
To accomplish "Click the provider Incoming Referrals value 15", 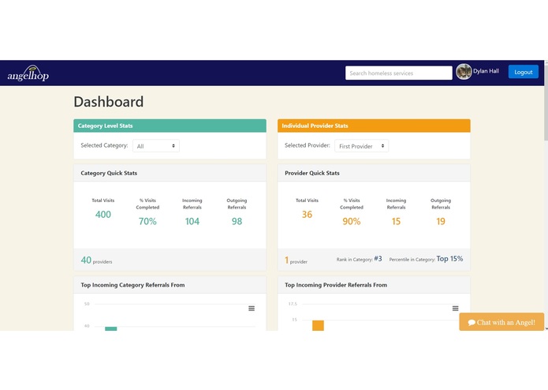I will point(396,221).
